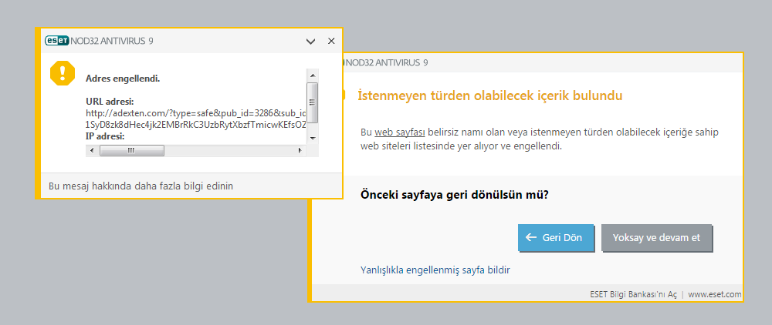Screen dimensions: 772x325
Task: Open the 'web sayfası' underlined link
Action: coord(400,133)
